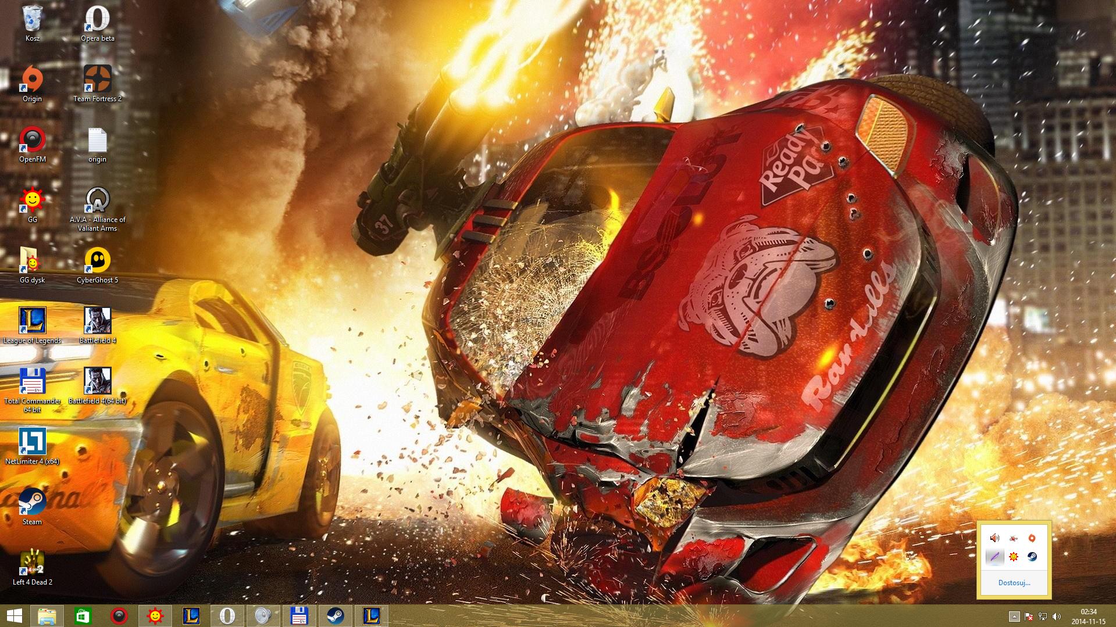The height and width of the screenshot is (627, 1116).
Task: Select the orange Origin desktop shortcut
Action: (x=33, y=84)
